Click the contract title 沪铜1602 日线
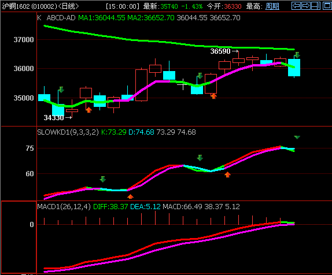 pyautogui.click(x=40, y=6)
